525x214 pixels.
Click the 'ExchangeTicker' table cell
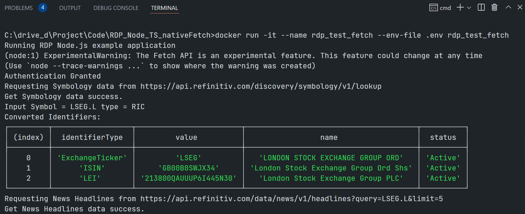click(x=92, y=158)
